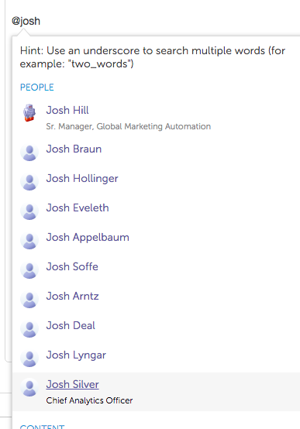
Task: Click the PEOPLE section heading
Action: point(36,88)
